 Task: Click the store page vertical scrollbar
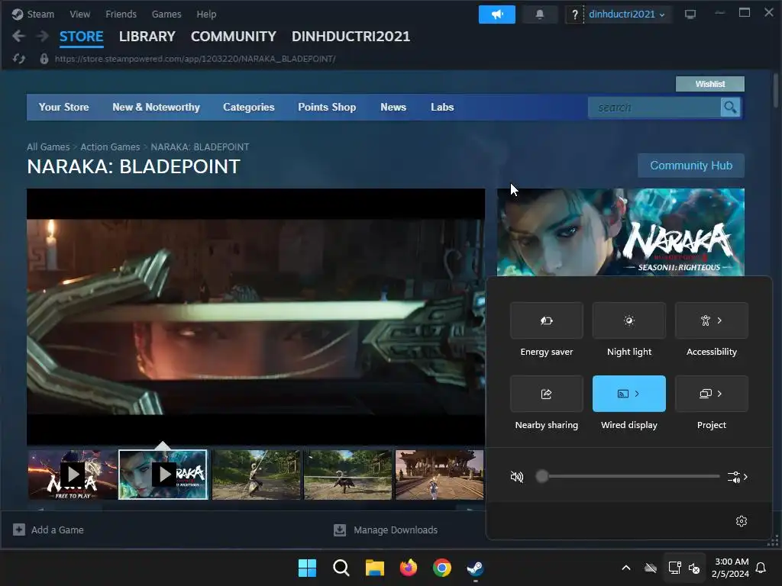[776, 90]
